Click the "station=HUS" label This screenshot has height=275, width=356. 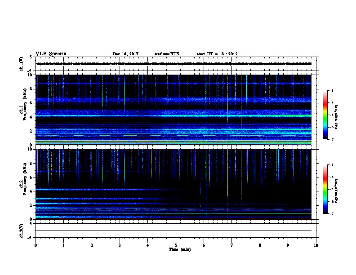(167, 54)
